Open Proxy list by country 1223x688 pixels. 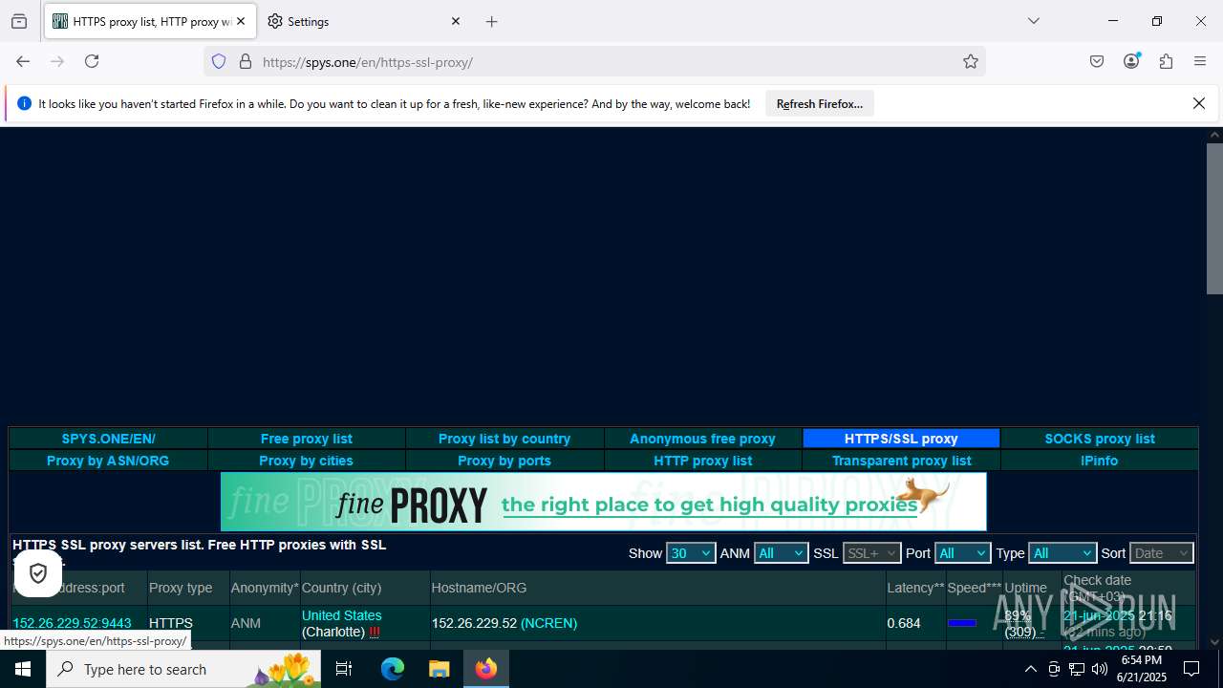click(x=504, y=439)
